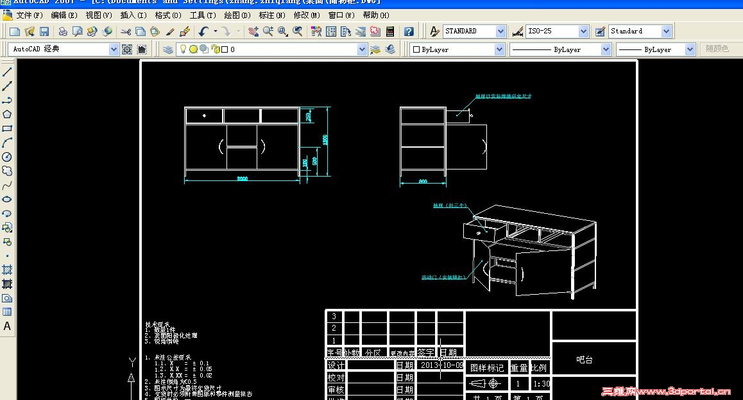Click the Publish icon in the toolbar
This screenshot has height=400, width=743.
pyautogui.click(x=92, y=31)
